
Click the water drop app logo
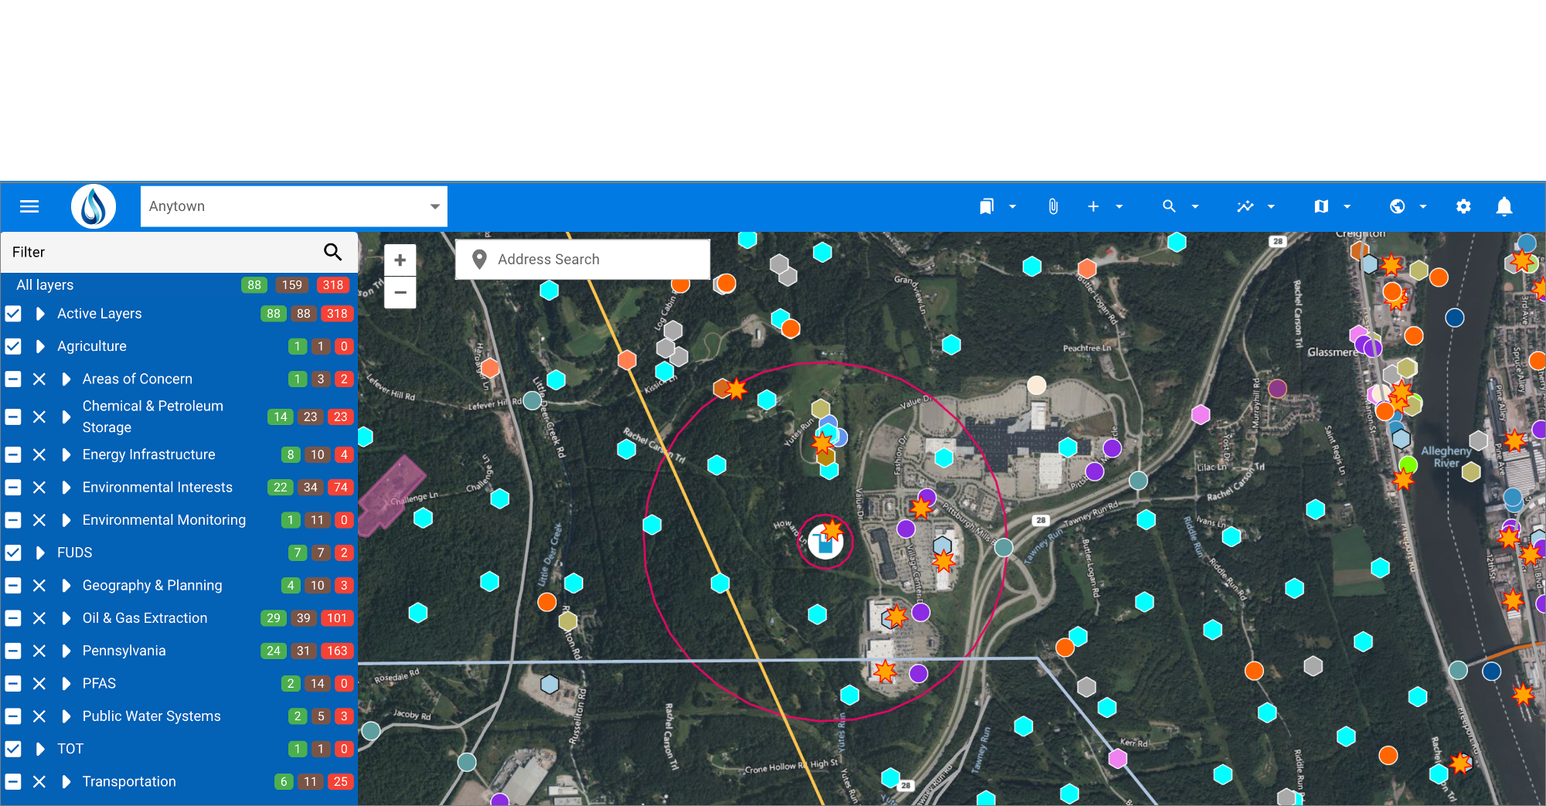(94, 206)
